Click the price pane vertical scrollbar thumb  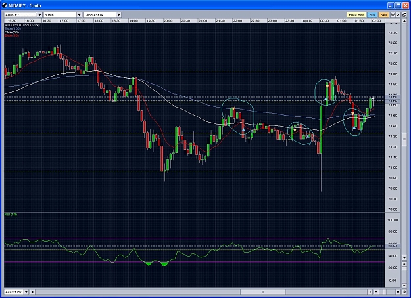[x=404, y=139]
